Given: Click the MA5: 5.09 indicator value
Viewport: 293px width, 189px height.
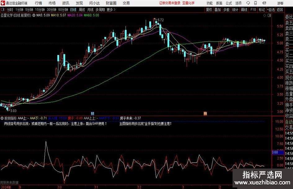Looking at the screenshot, I should pos(43,15).
